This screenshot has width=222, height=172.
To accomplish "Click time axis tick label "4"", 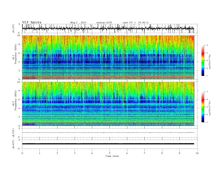I will pyautogui.click(x=92, y=153).
